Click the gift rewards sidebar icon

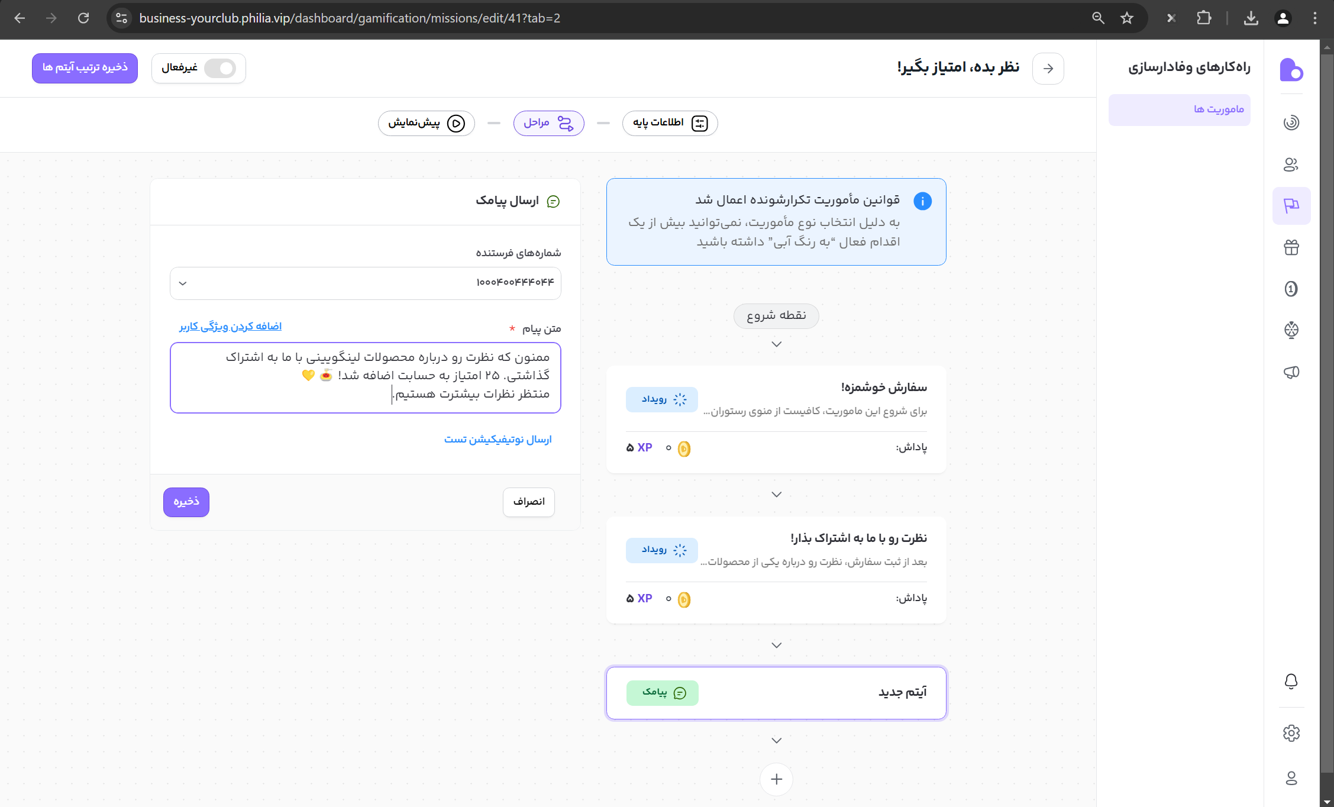pos(1291,247)
